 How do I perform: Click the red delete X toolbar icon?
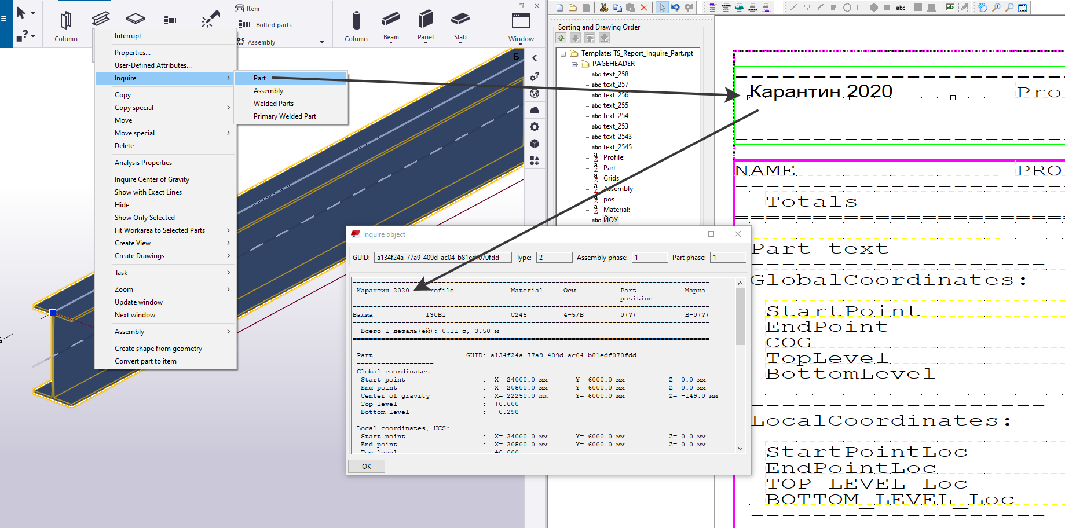pyautogui.click(x=644, y=8)
